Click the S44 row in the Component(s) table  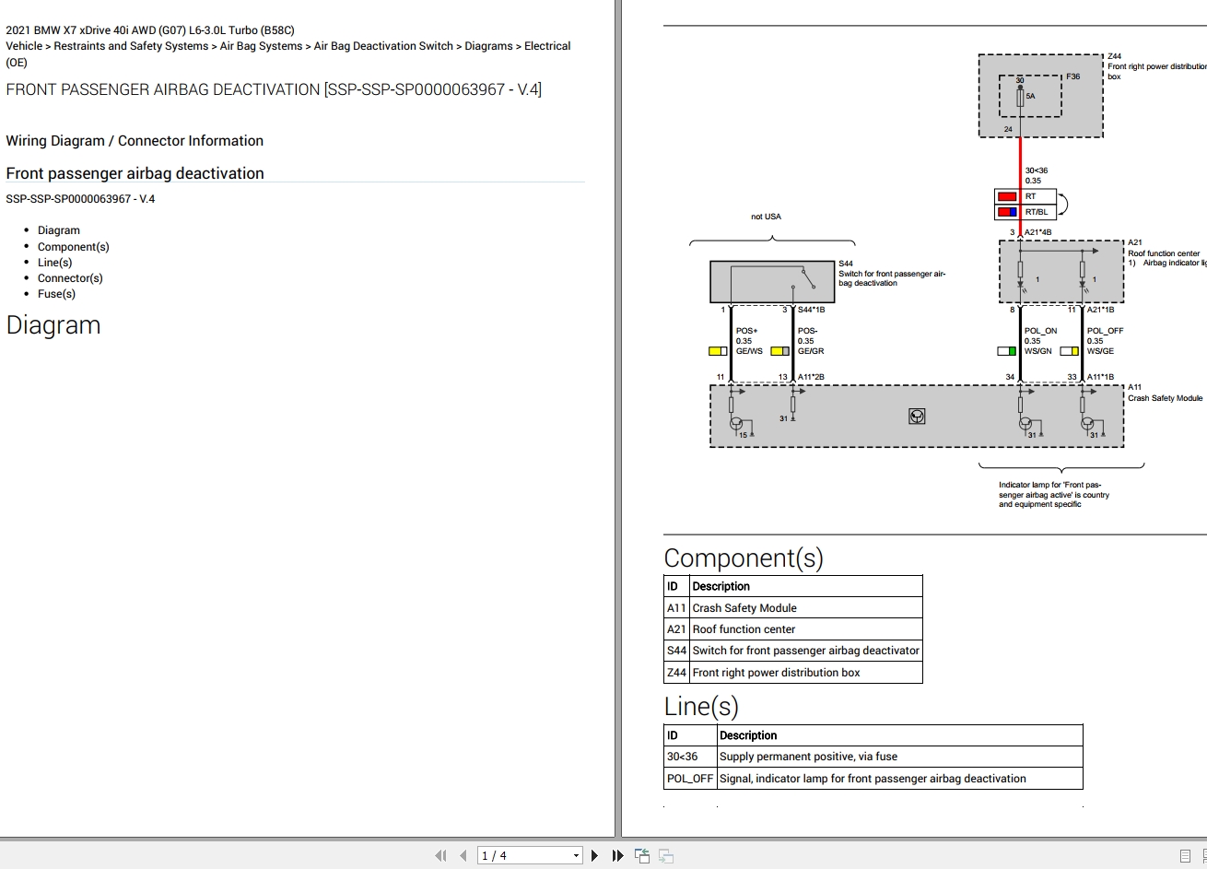(793, 651)
